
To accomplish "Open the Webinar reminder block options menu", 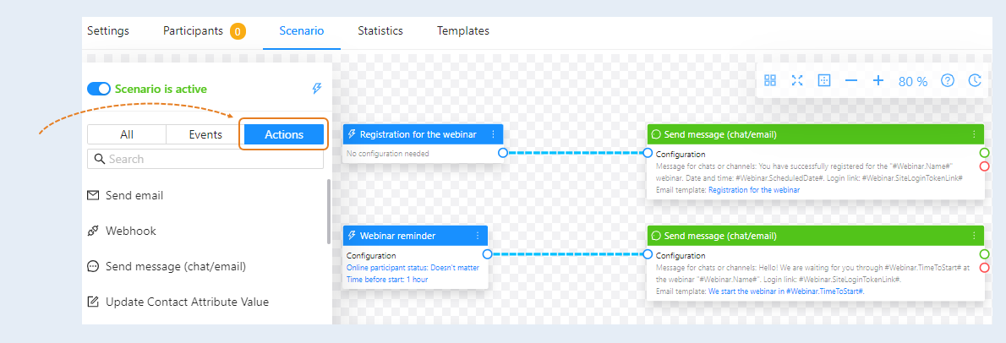I will click(x=478, y=236).
